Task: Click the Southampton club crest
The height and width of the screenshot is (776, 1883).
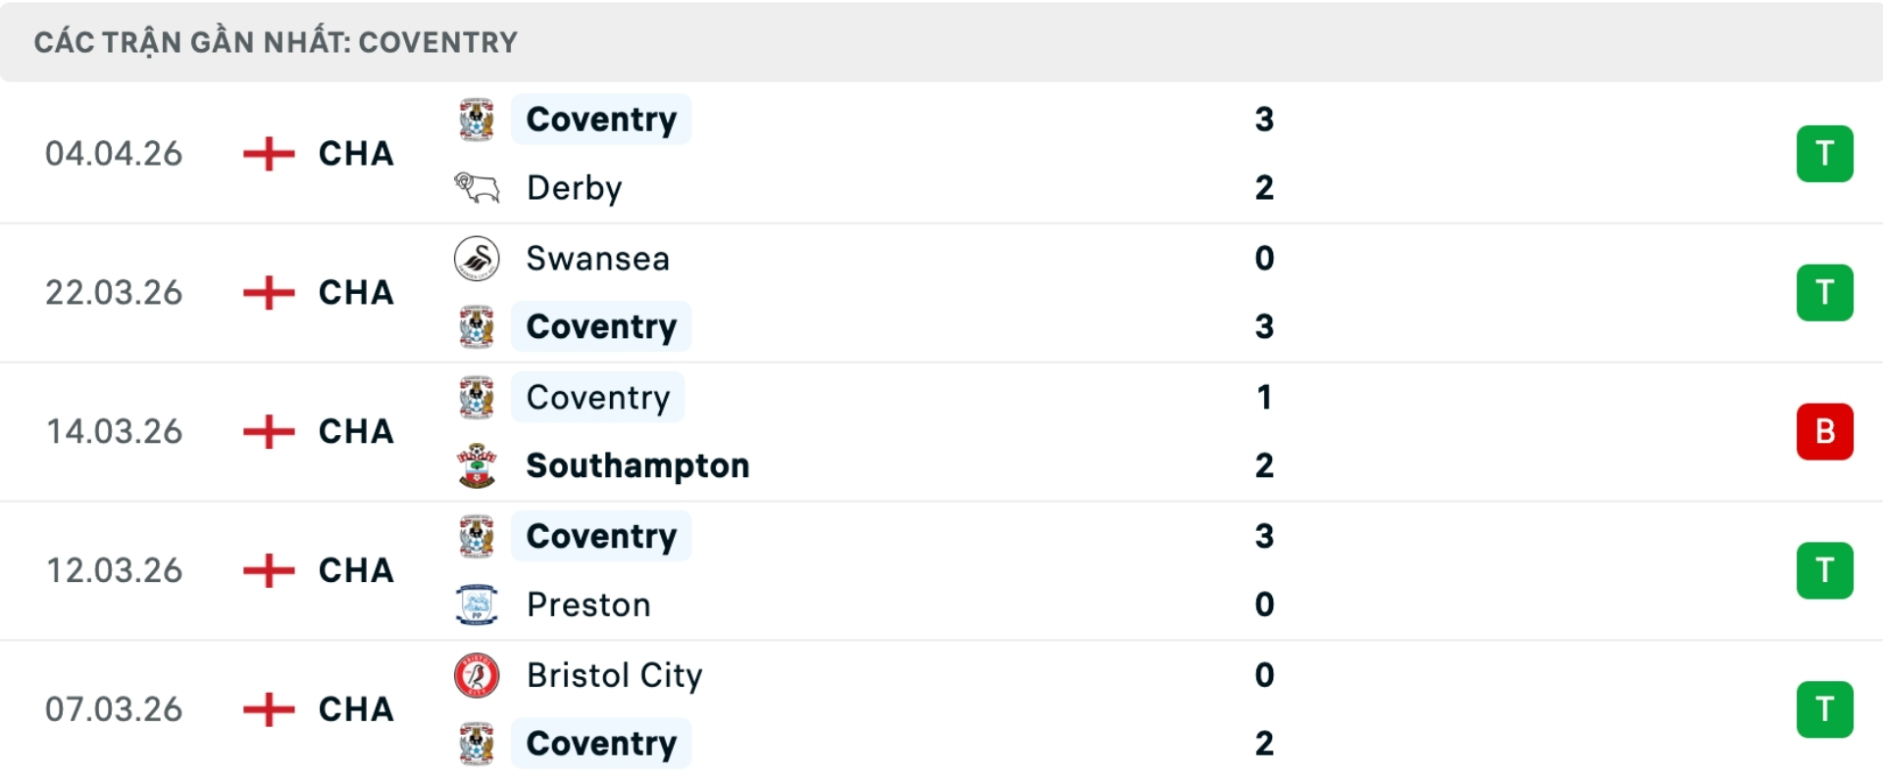Action: pyautogui.click(x=477, y=465)
